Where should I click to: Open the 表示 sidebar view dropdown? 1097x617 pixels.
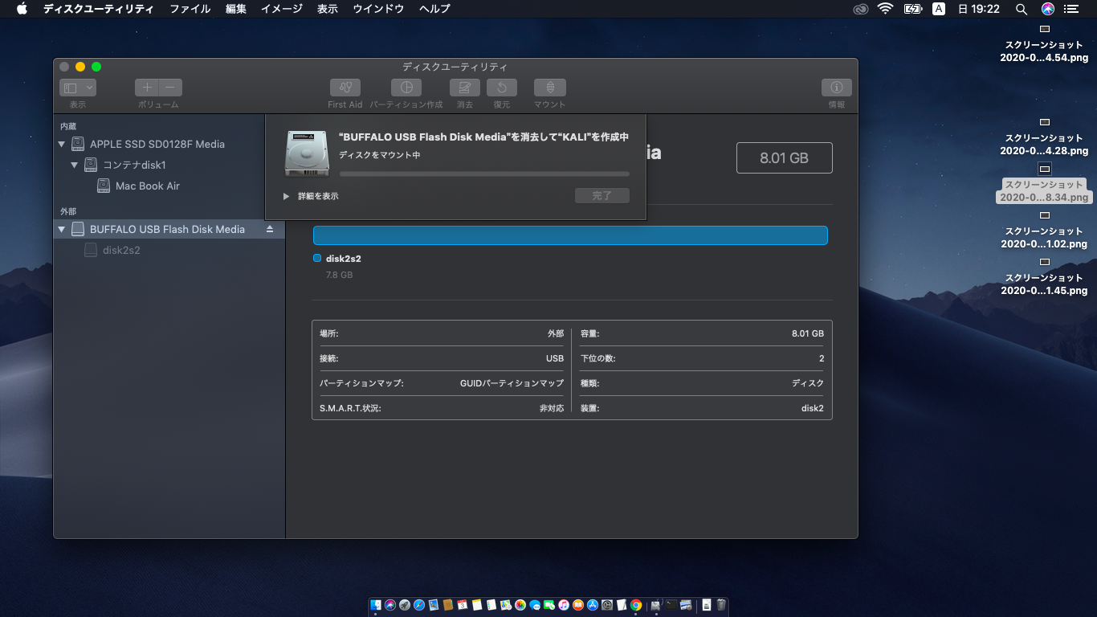click(x=78, y=88)
